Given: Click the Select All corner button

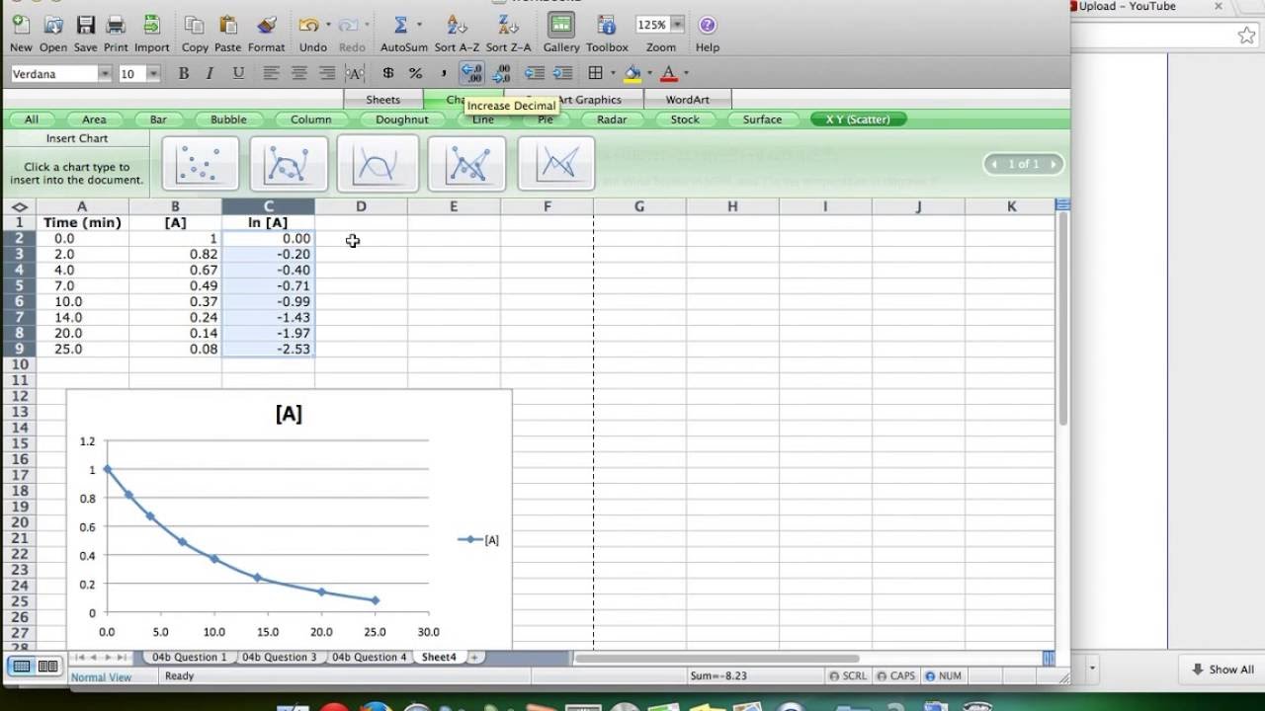Looking at the screenshot, I should tap(19, 206).
